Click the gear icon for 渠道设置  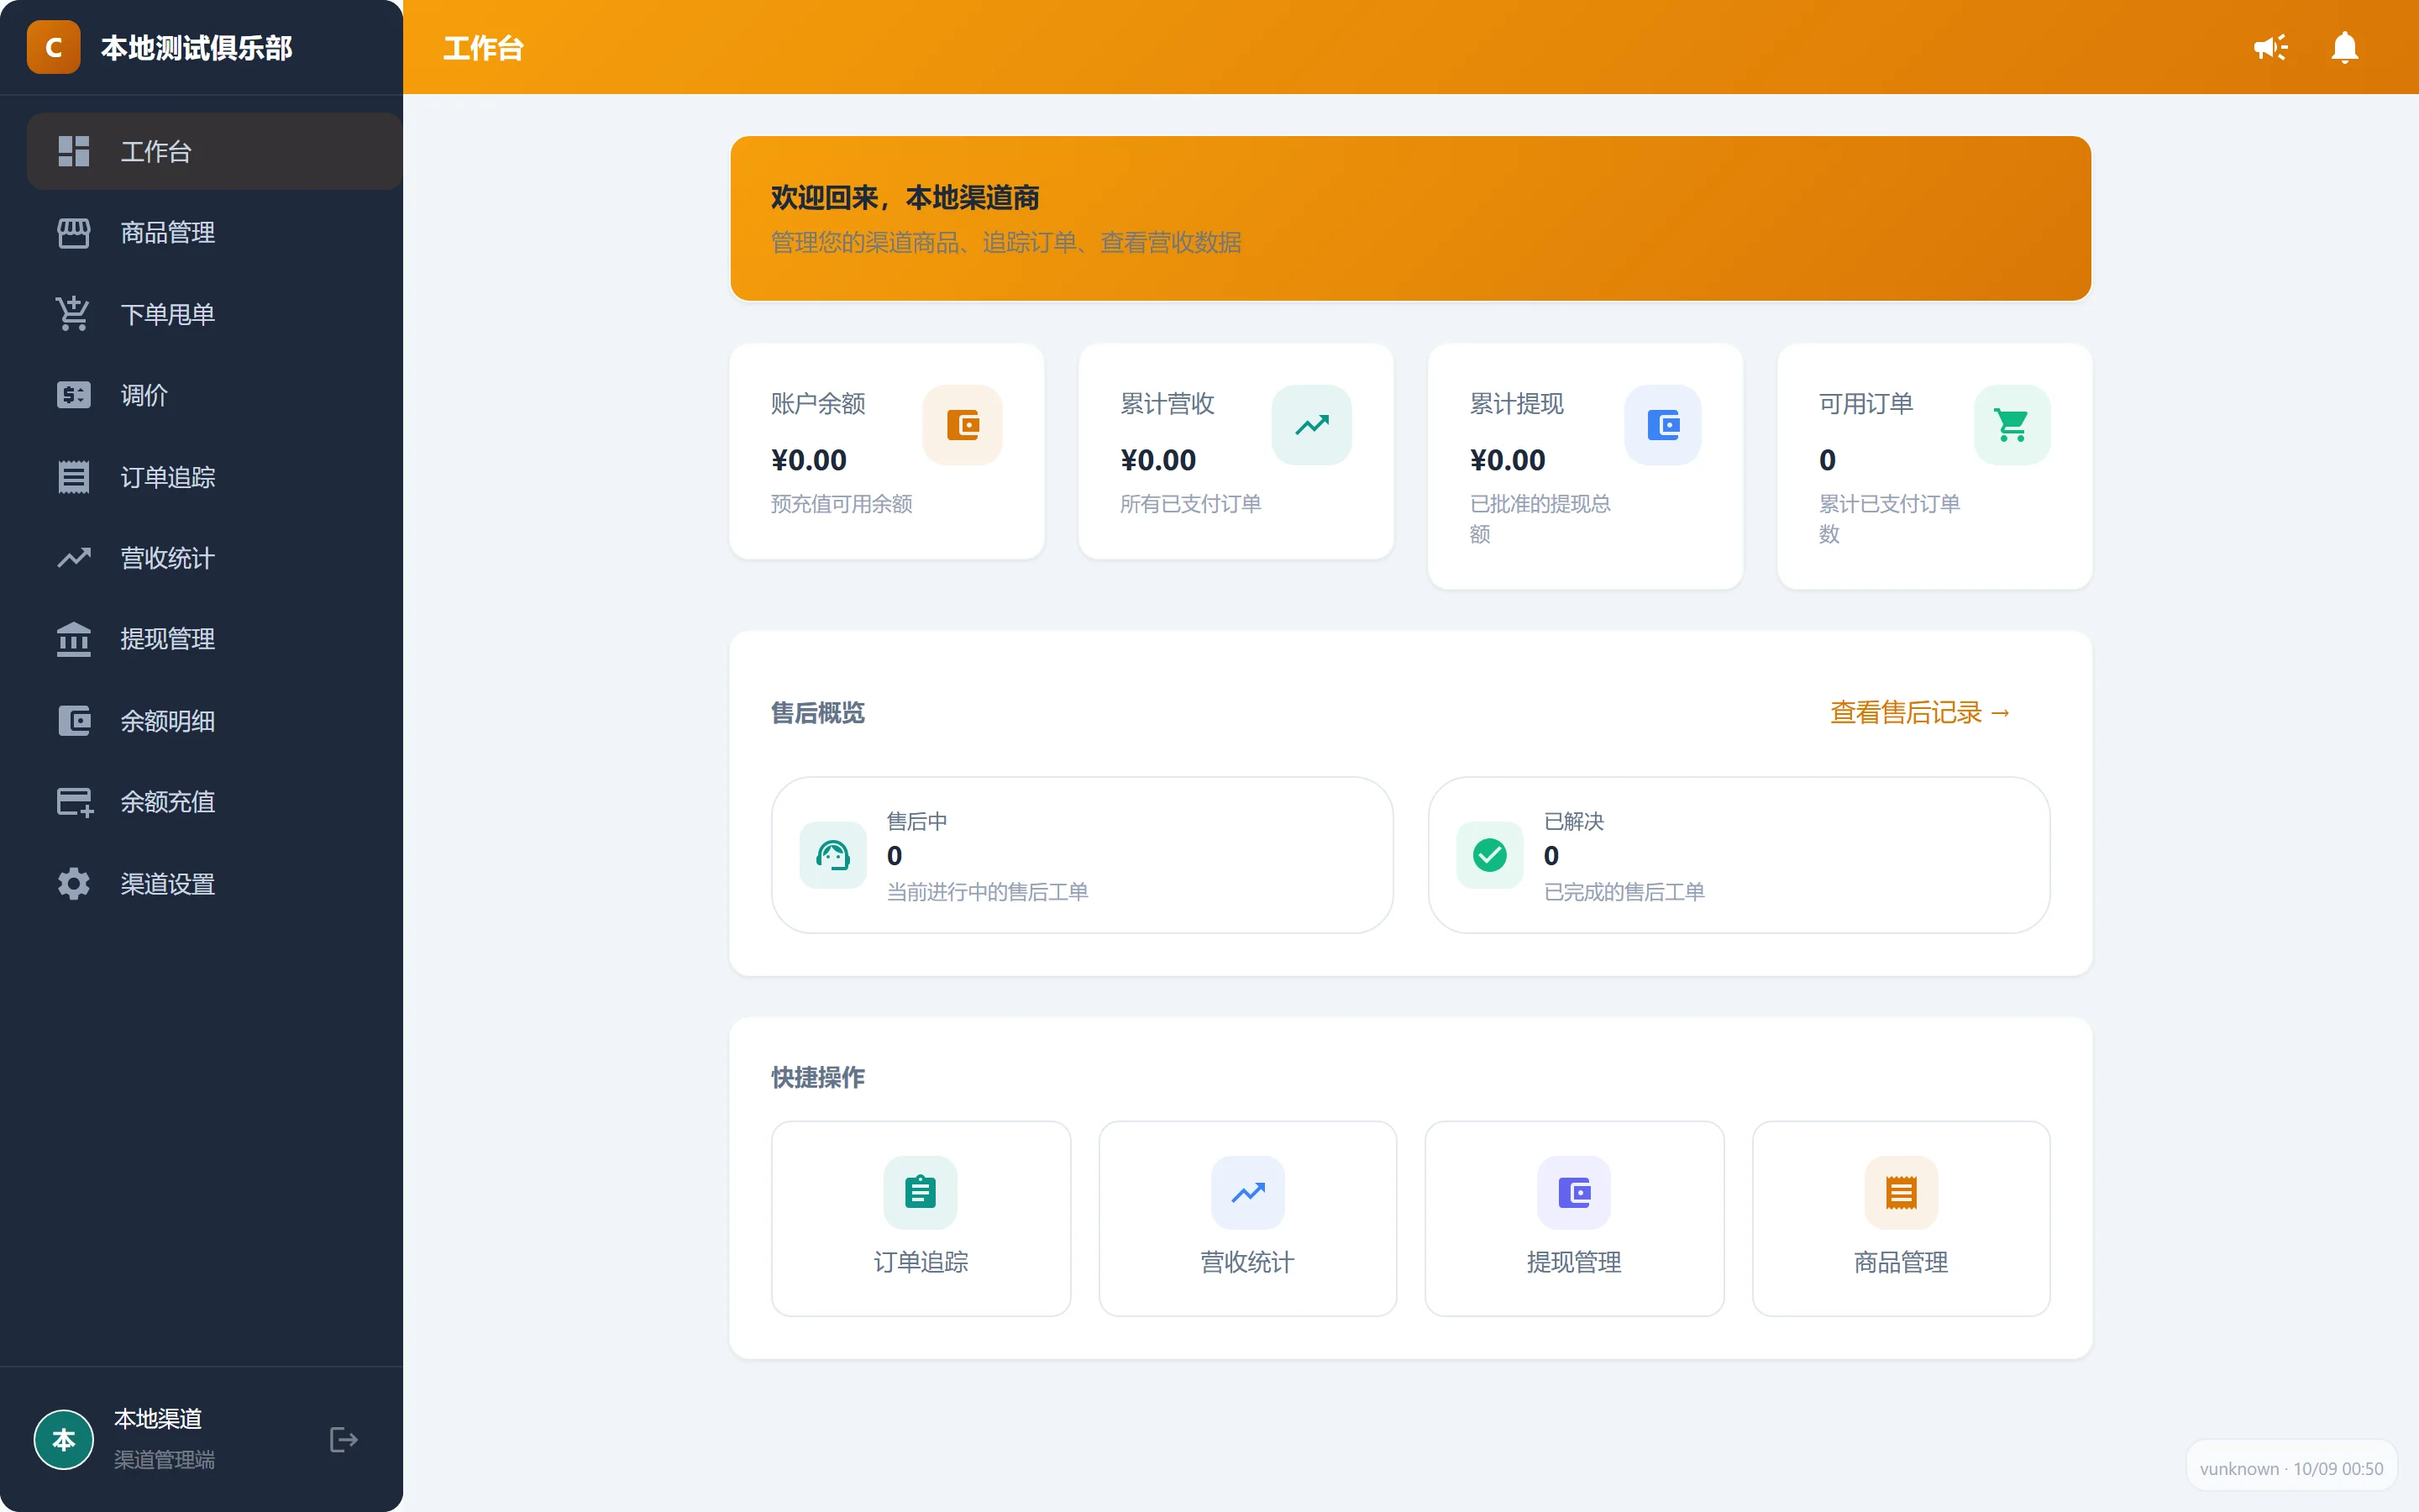[x=74, y=884]
